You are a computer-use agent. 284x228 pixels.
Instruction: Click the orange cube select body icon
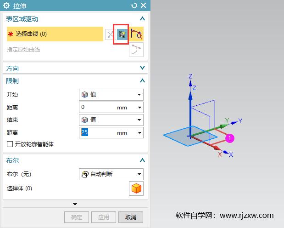coord(136,188)
